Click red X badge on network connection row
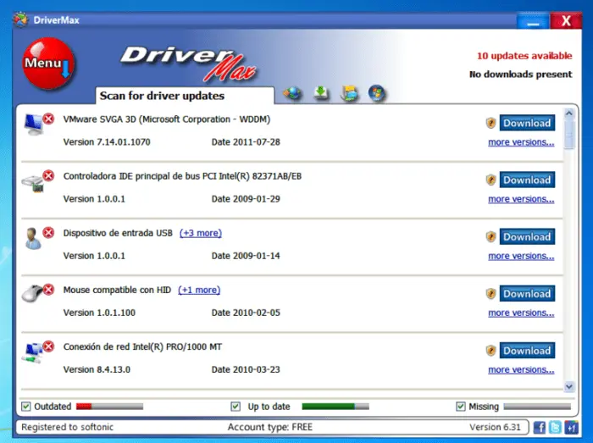 point(48,346)
